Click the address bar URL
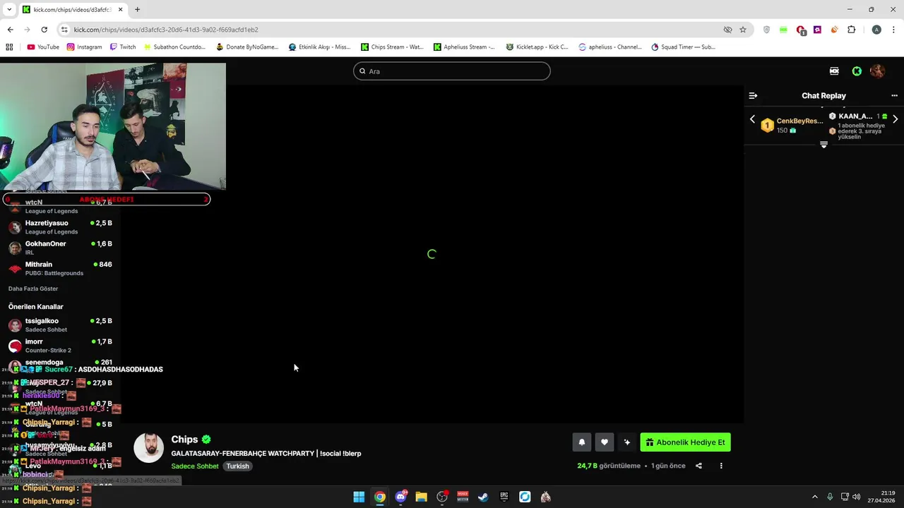This screenshot has height=508, width=904. (x=166, y=30)
